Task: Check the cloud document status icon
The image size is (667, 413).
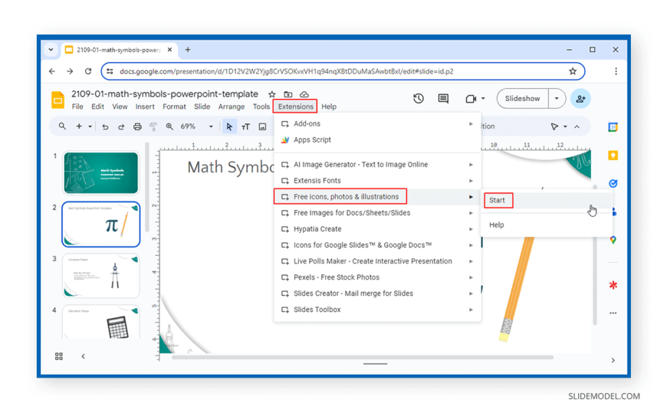Action: (x=304, y=94)
